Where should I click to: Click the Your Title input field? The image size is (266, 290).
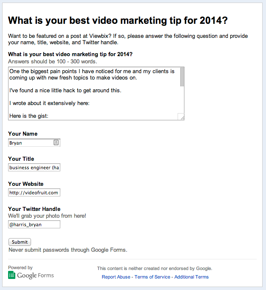(x=34, y=168)
